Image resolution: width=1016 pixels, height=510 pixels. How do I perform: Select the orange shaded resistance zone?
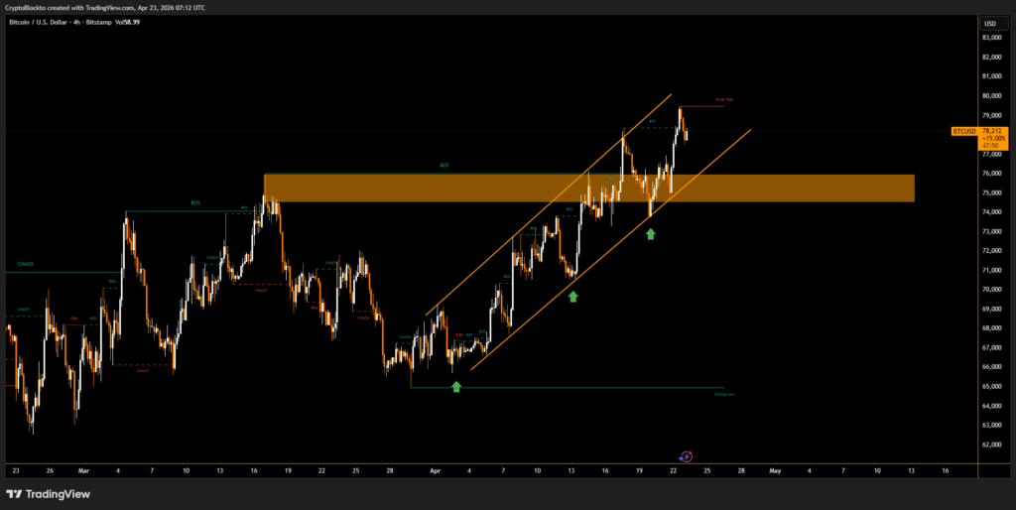click(588, 189)
